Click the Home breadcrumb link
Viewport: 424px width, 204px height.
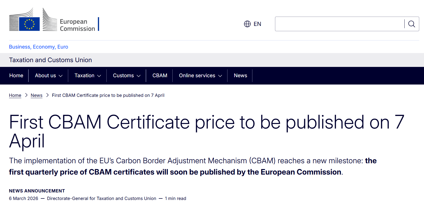pos(15,95)
